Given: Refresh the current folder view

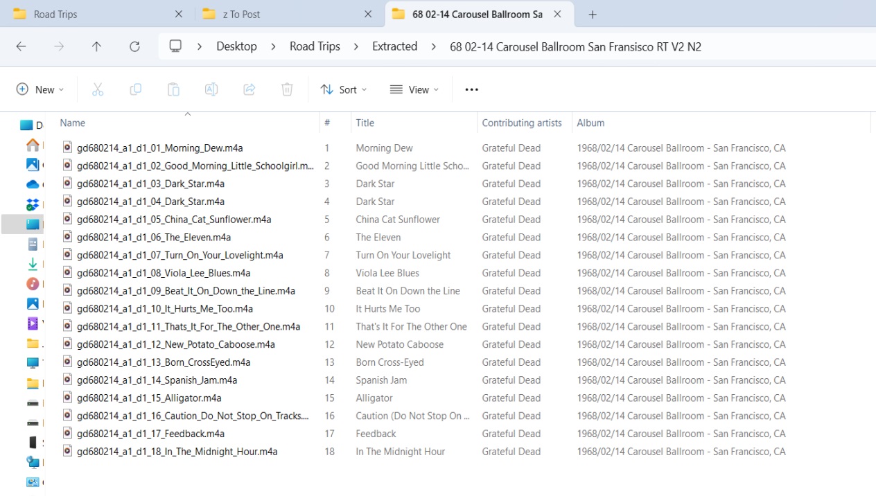Looking at the screenshot, I should point(134,46).
